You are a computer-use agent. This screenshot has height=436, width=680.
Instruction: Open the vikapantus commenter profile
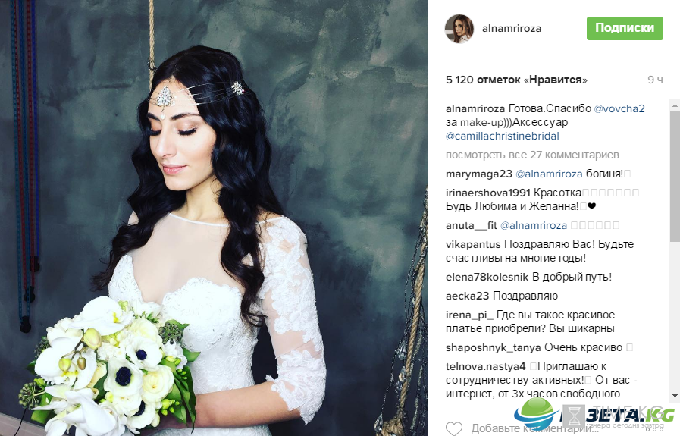click(x=473, y=244)
